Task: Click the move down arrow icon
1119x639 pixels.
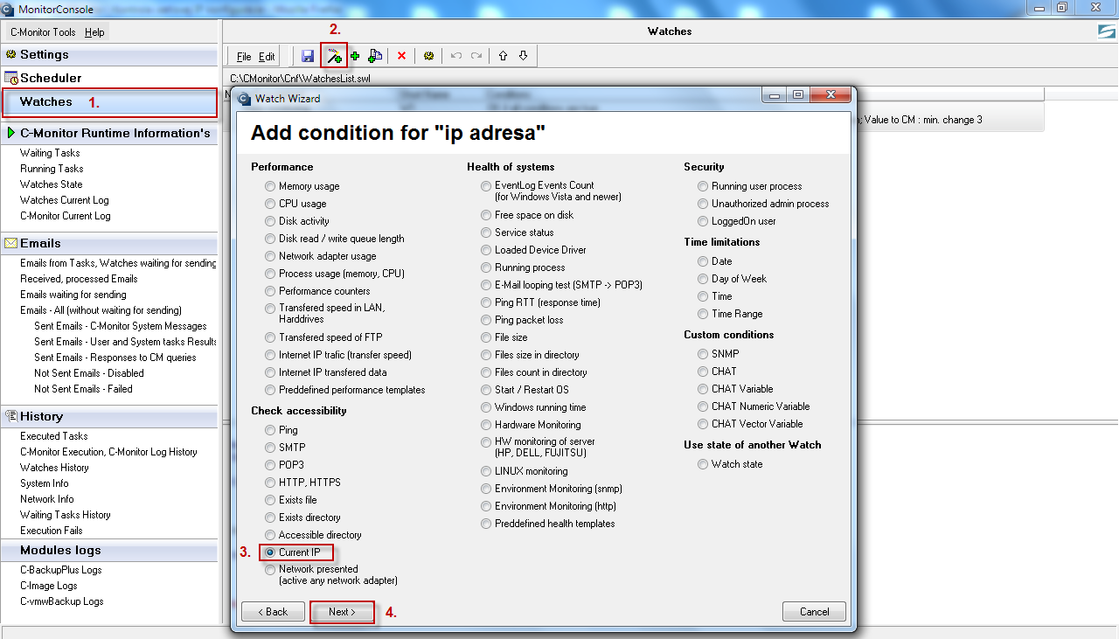Action: pyautogui.click(x=523, y=56)
